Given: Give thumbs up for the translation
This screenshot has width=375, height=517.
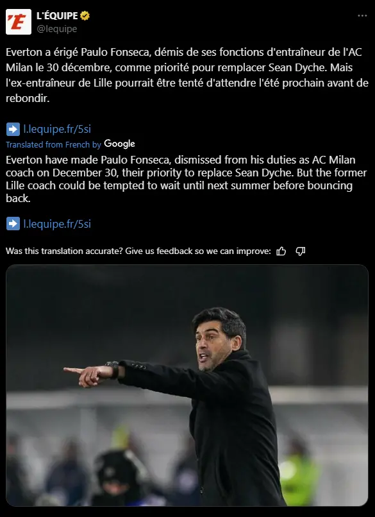Looking at the screenshot, I should pos(281,251).
